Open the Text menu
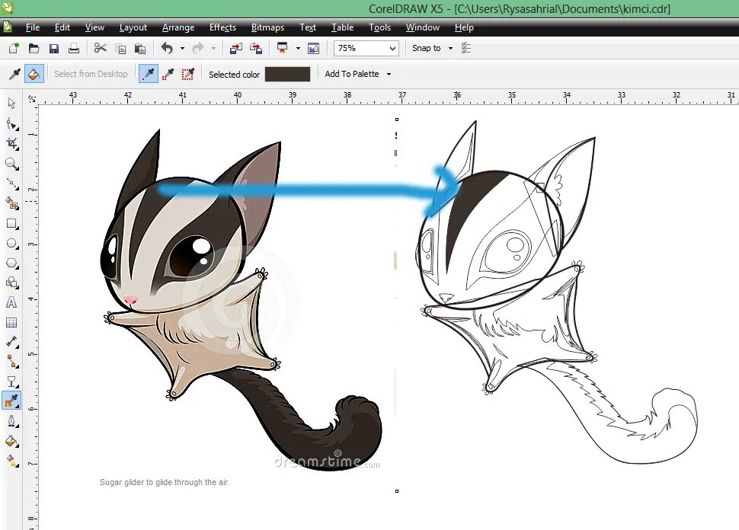The width and height of the screenshot is (739, 530). (x=308, y=27)
